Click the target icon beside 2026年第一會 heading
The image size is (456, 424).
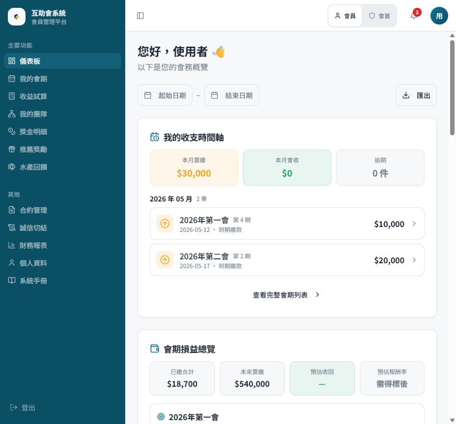coord(161,417)
